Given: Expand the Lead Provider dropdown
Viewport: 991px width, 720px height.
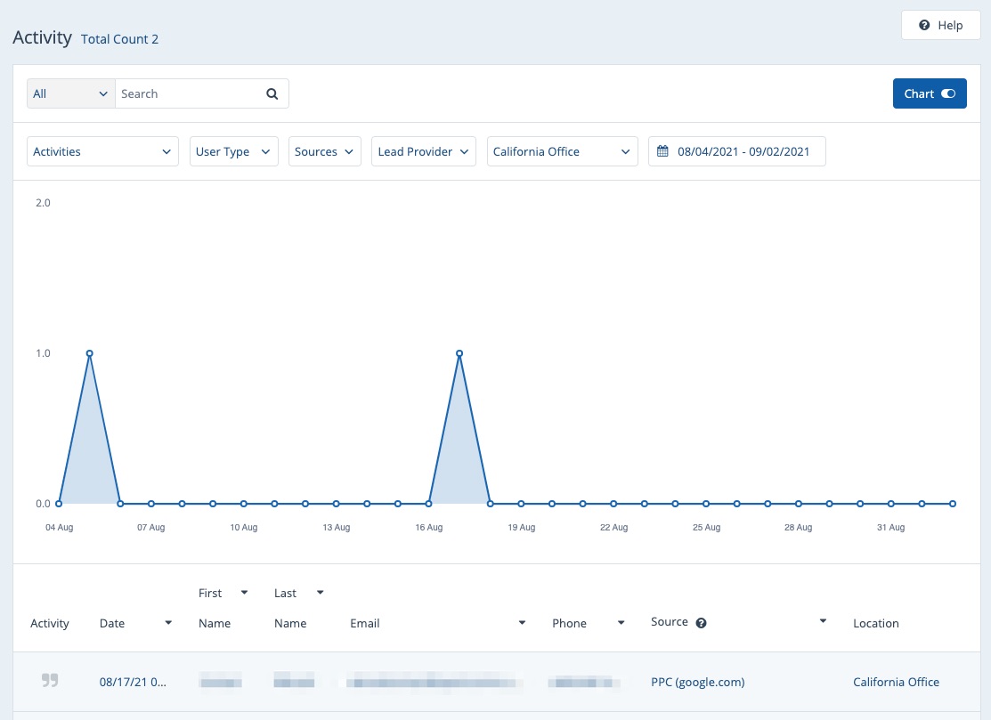Looking at the screenshot, I should coord(423,151).
